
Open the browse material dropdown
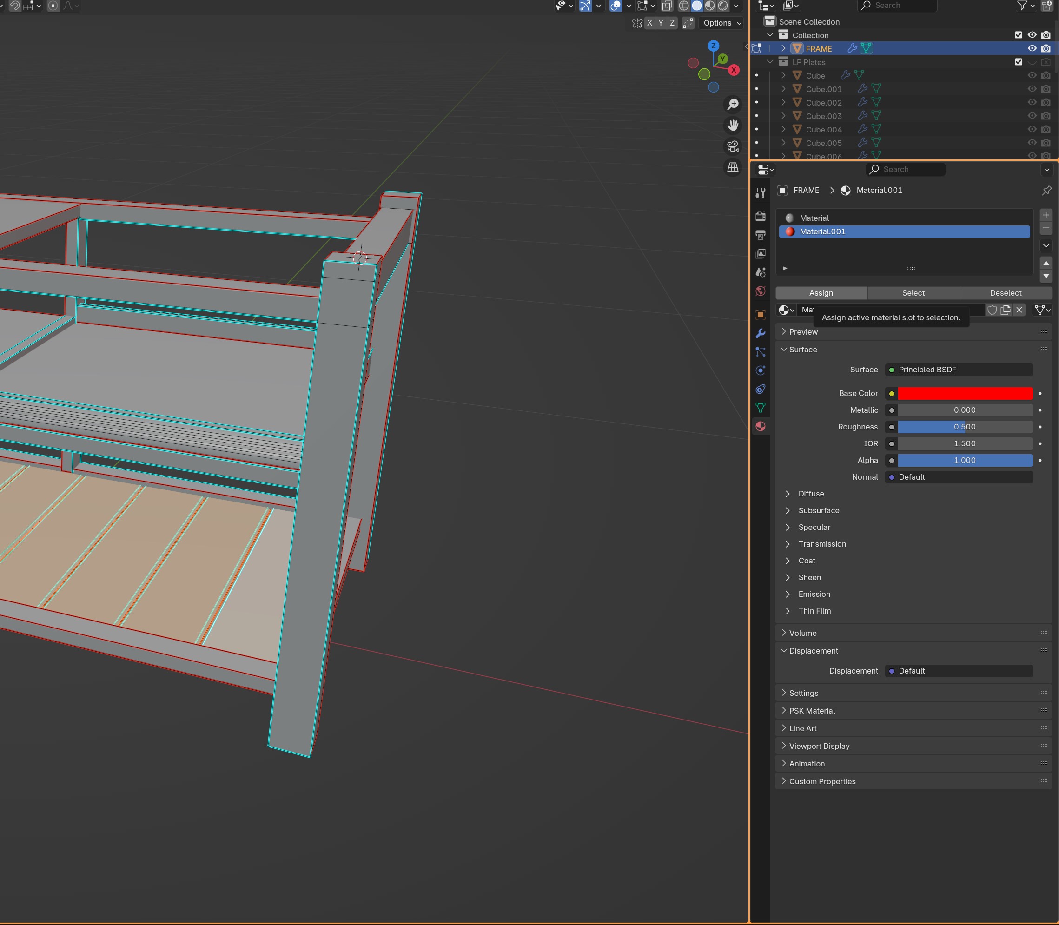pos(787,310)
